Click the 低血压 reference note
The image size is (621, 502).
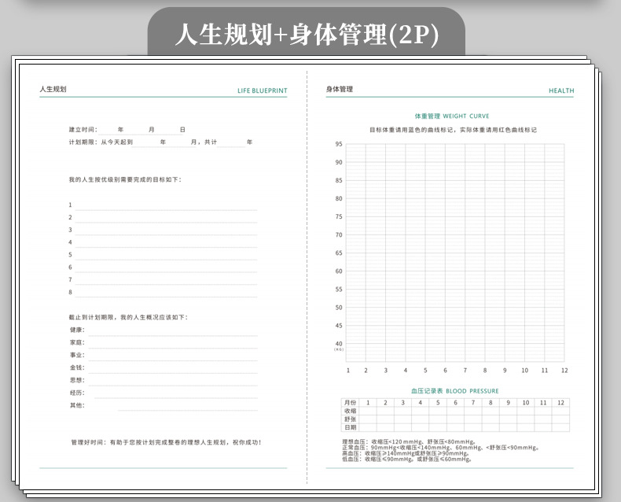point(407,460)
